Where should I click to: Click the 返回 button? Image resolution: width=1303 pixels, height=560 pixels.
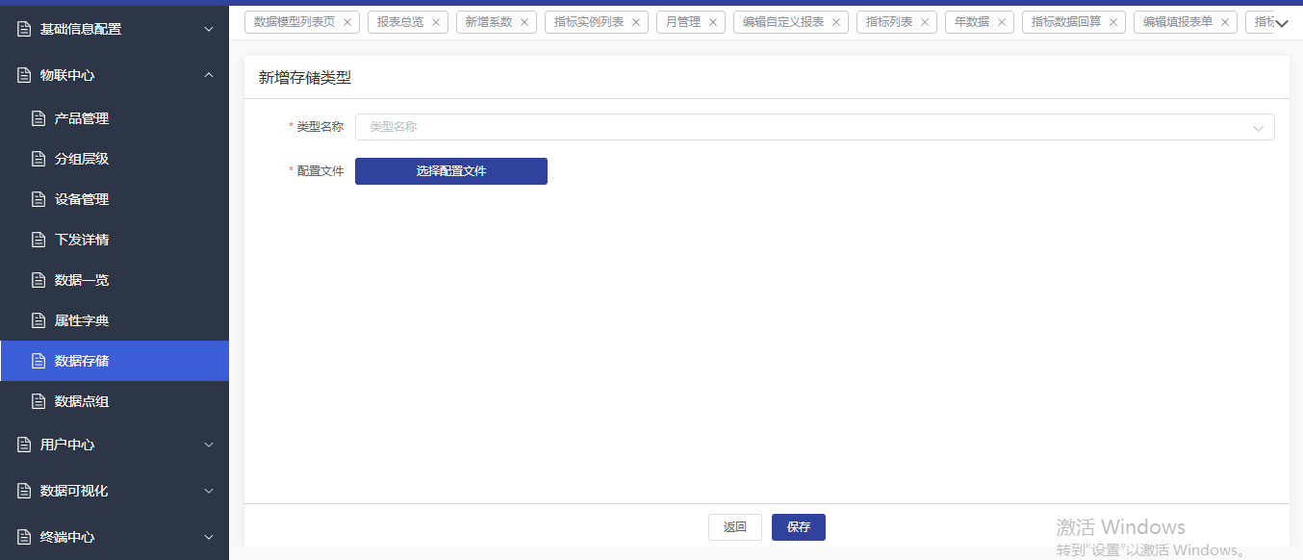point(734,527)
